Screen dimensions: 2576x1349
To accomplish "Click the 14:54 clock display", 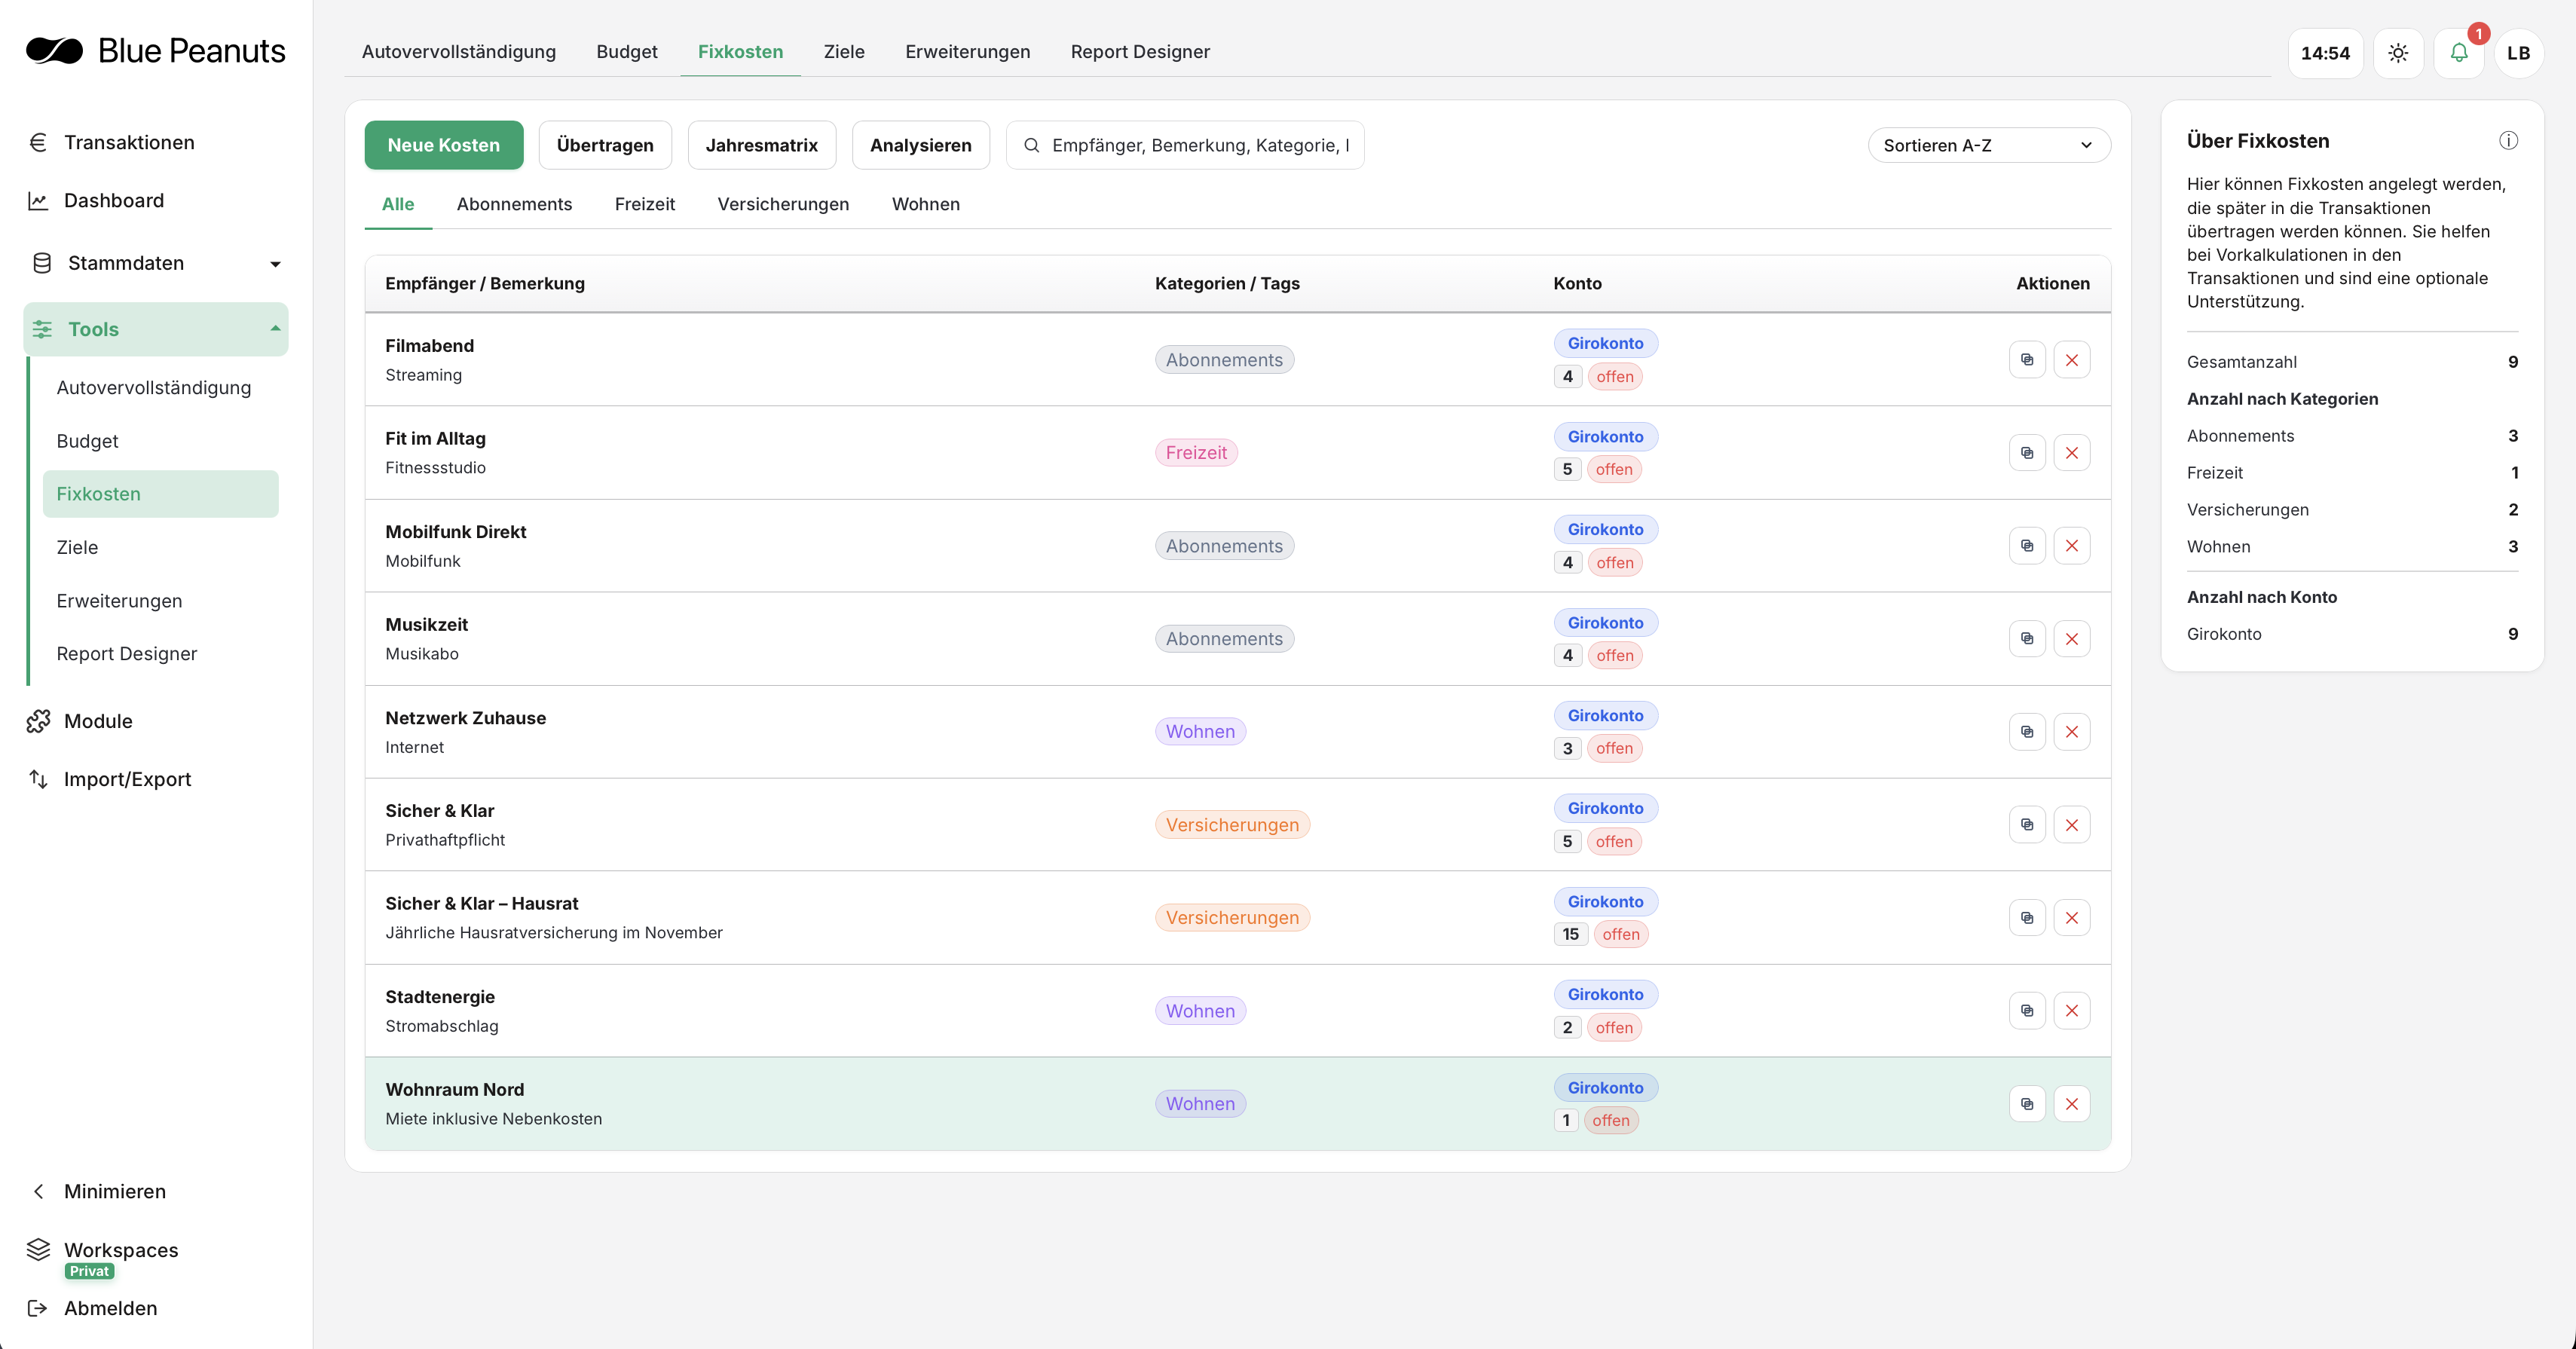I will tap(2325, 53).
